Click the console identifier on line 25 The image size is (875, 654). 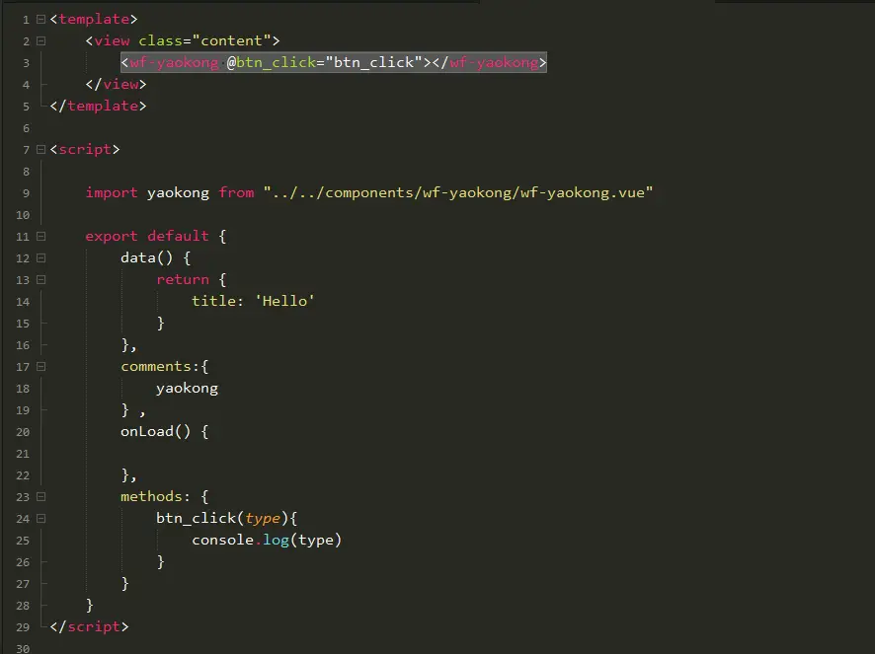point(222,540)
